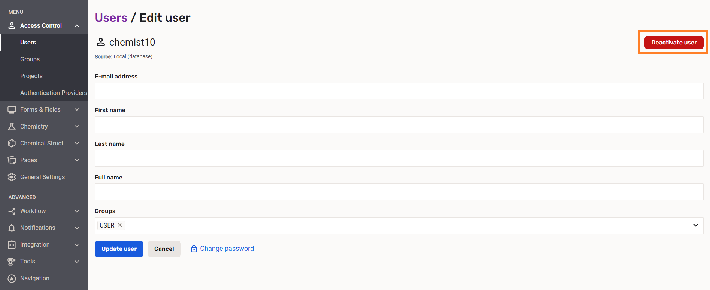Click the Forms & Fields monitor icon
Image resolution: width=710 pixels, height=290 pixels.
(x=12, y=109)
